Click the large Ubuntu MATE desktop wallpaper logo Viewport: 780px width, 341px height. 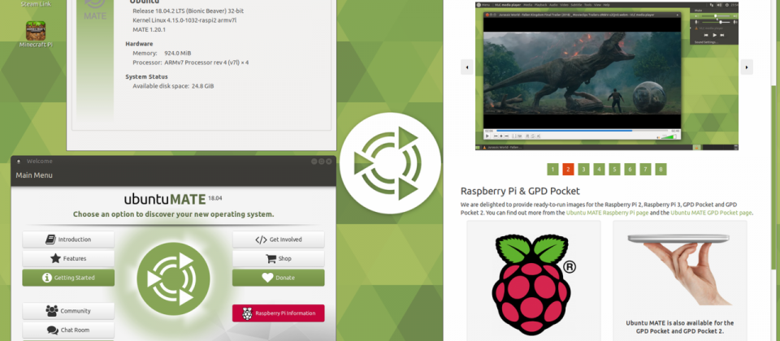(x=391, y=163)
